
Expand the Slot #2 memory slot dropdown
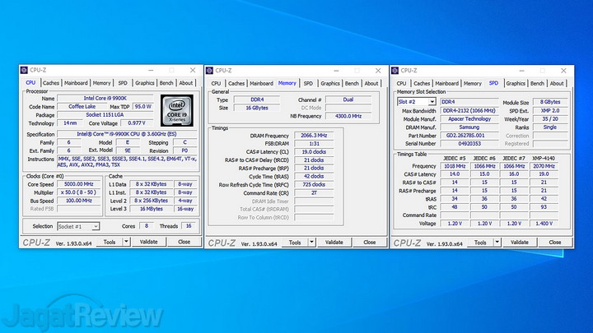(417, 102)
